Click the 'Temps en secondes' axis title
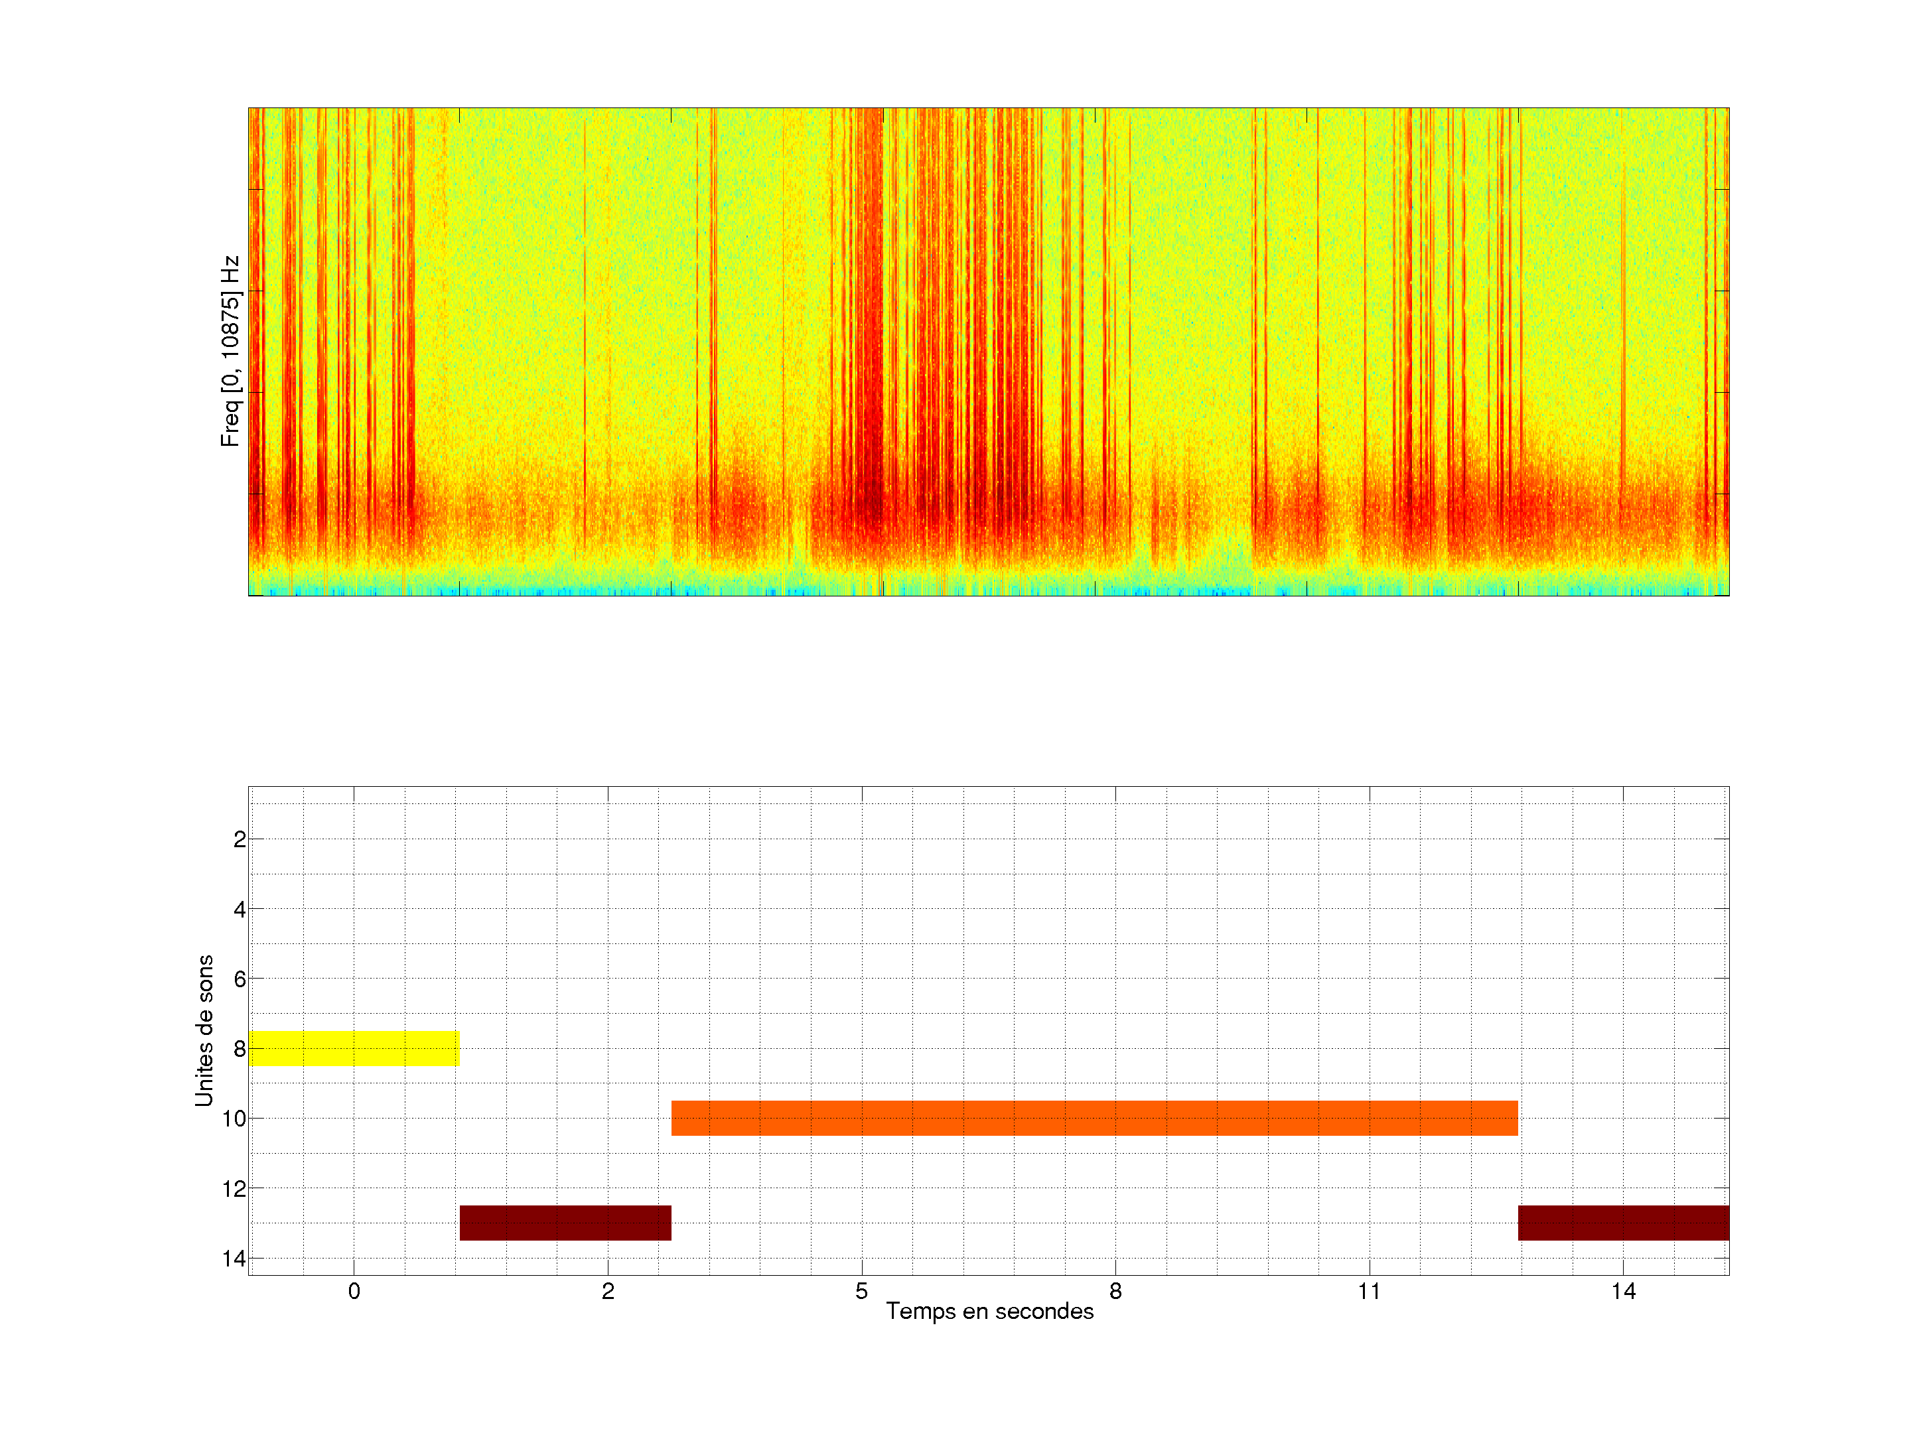 point(989,1311)
